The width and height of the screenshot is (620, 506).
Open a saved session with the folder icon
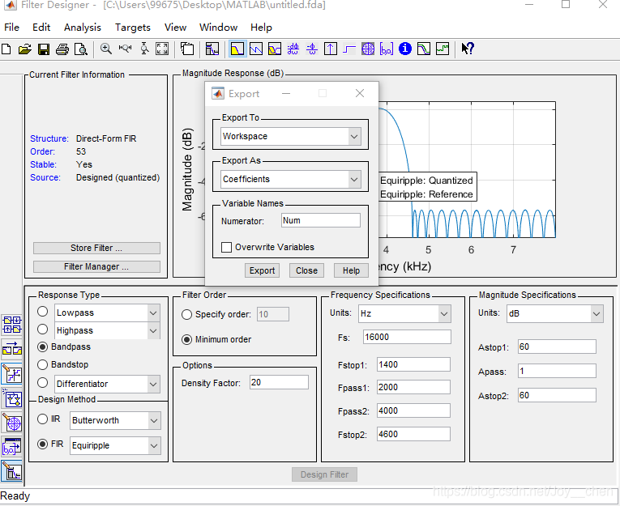click(x=25, y=49)
